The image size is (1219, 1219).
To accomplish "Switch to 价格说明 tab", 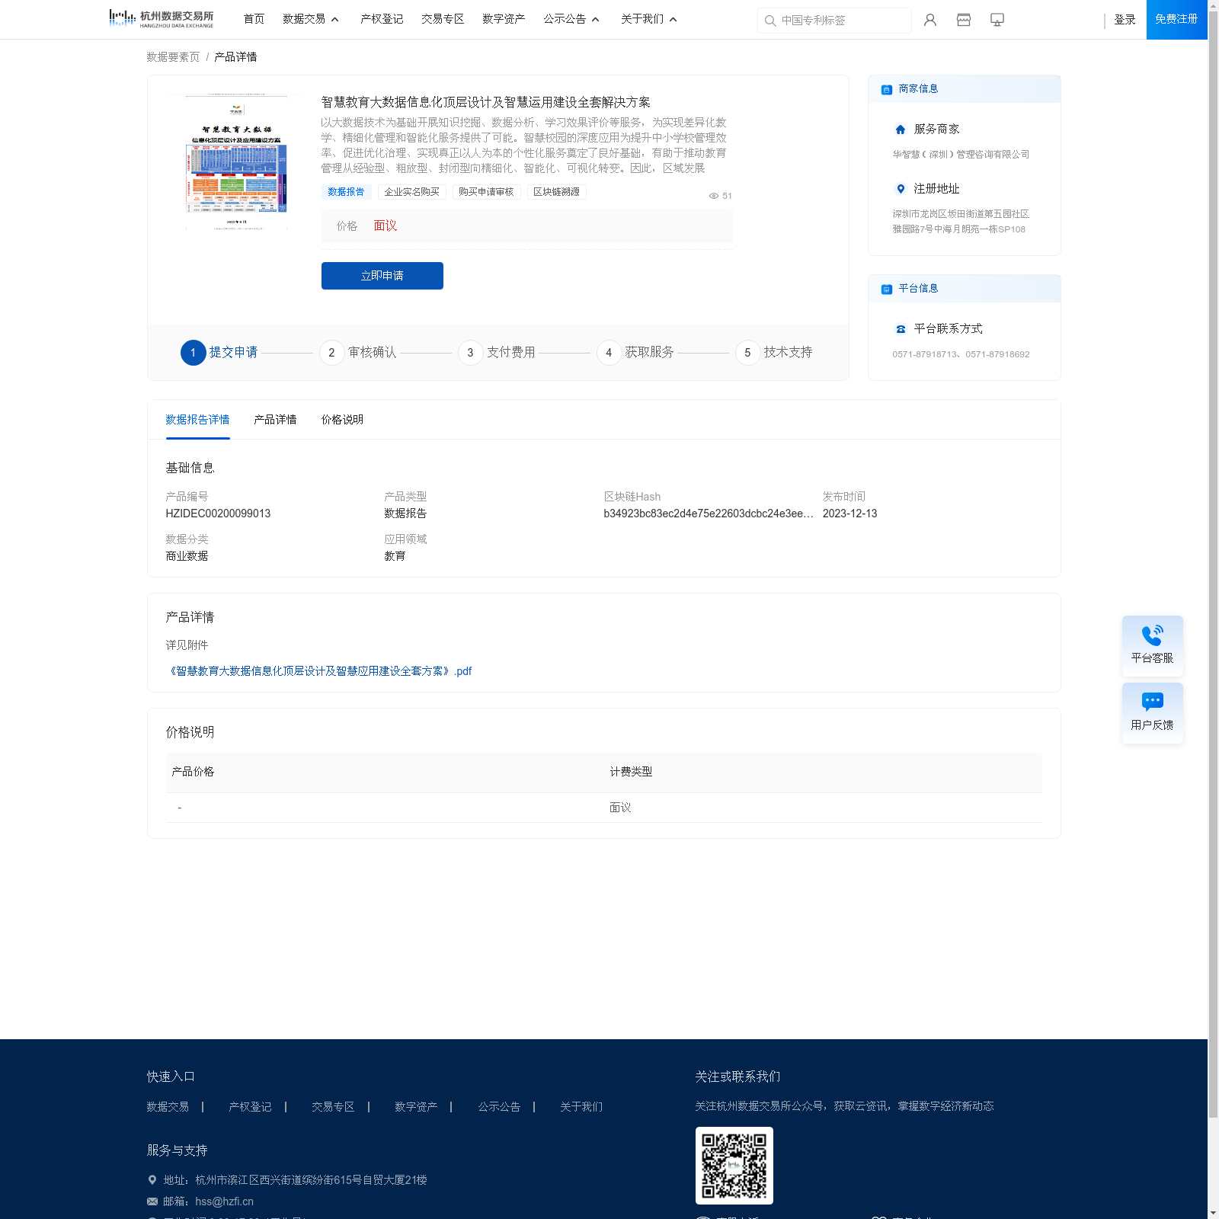I will (x=342, y=420).
